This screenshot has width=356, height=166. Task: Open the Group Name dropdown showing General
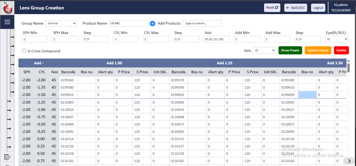coord(61,23)
